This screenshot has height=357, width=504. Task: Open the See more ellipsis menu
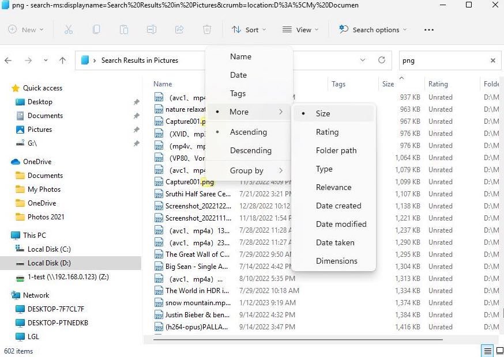pos(428,29)
